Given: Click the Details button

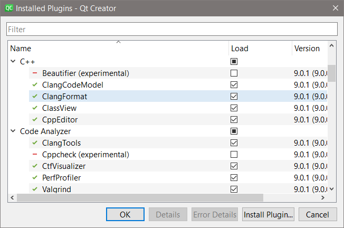Looking at the screenshot, I should (168, 214).
